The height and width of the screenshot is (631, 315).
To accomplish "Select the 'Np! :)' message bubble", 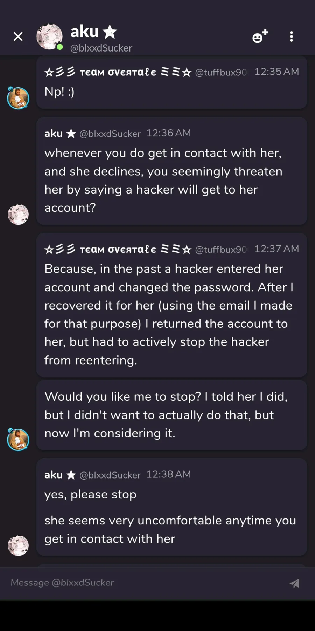I will 172,82.
